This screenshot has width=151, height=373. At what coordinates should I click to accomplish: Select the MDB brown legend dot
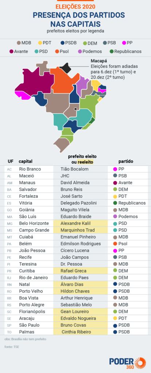point(19,43)
